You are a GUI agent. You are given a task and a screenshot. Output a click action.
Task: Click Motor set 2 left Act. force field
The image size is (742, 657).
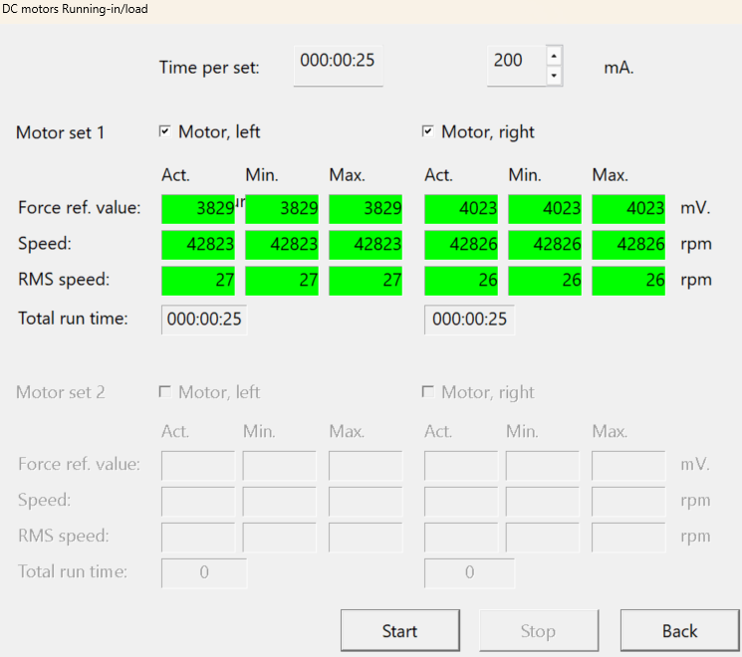point(198,466)
